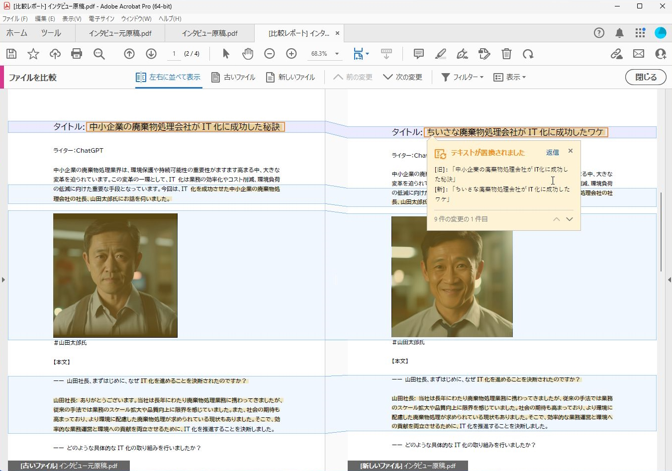Close the compare view with 閉じる button
The height and width of the screenshot is (471, 672).
645,77
